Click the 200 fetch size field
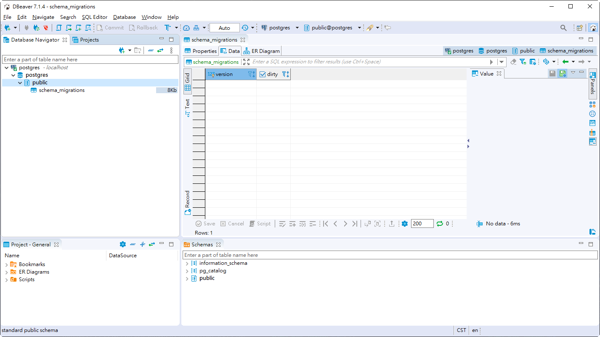This screenshot has height=337, width=600. 422,224
